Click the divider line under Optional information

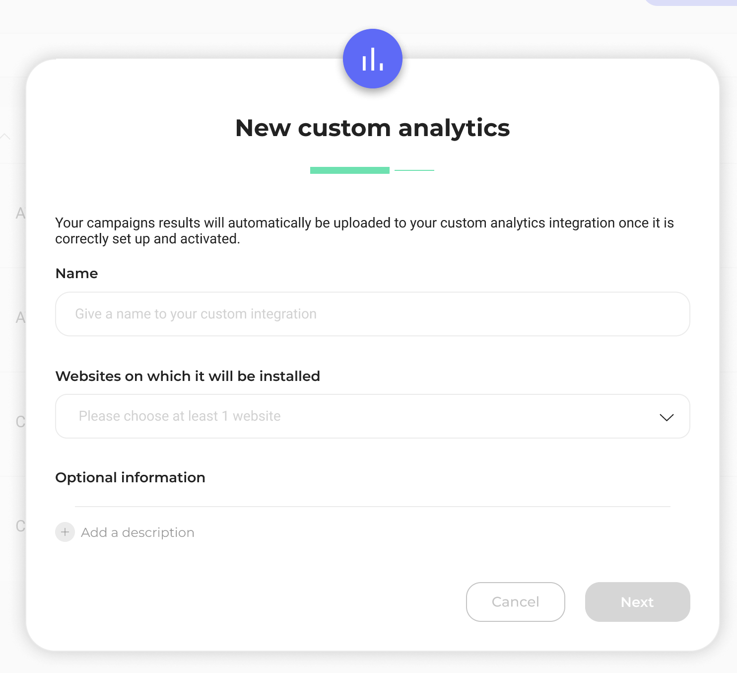tap(372, 507)
